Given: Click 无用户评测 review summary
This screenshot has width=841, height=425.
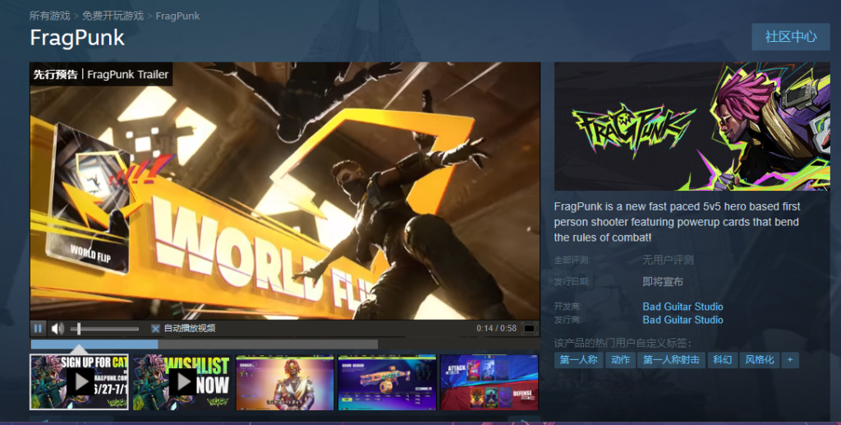Looking at the screenshot, I should (668, 261).
